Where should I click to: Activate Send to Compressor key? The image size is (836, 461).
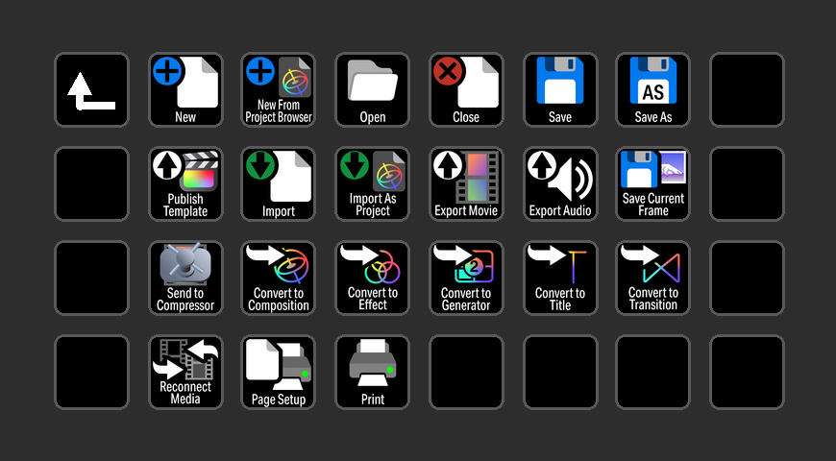(x=185, y=278)
